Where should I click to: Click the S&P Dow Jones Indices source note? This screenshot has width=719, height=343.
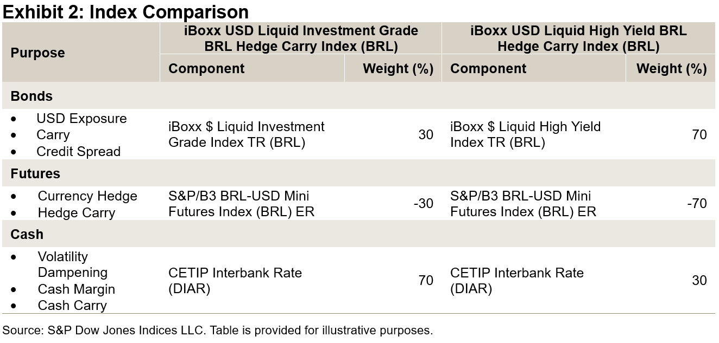coord(217,331)
